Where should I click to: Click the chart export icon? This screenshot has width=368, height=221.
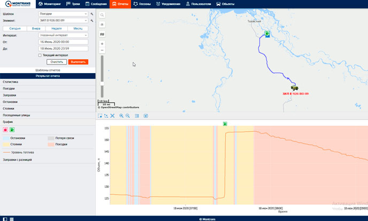pyautogui.click(x=145, y=116)
